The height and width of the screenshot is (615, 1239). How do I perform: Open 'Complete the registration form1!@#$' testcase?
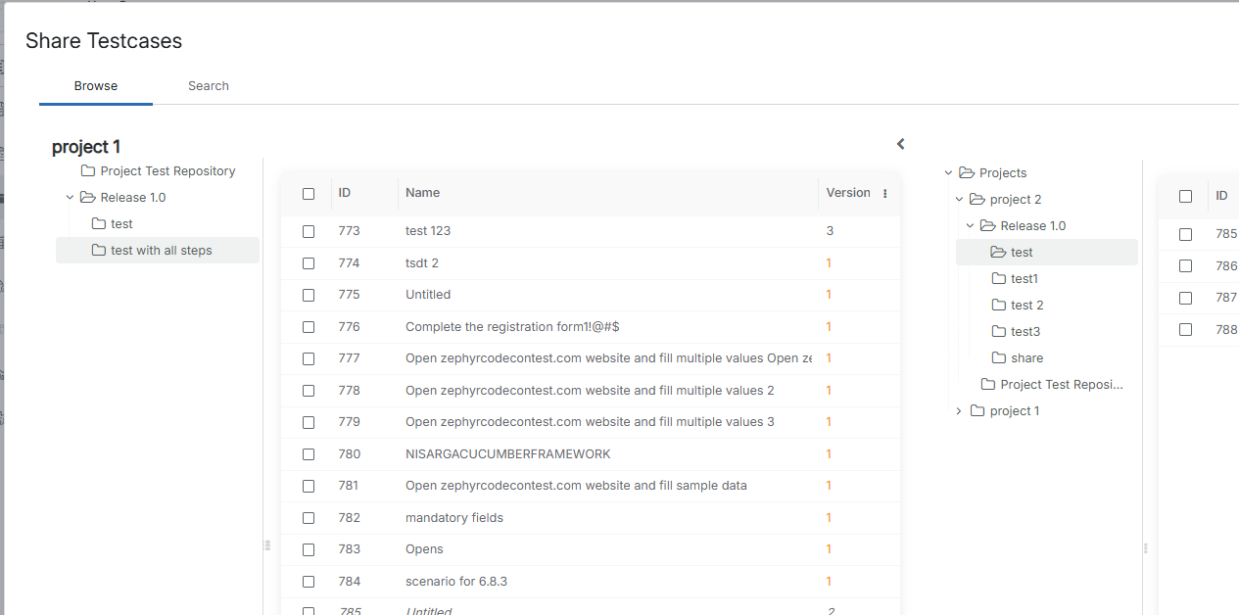pos(511,327)
